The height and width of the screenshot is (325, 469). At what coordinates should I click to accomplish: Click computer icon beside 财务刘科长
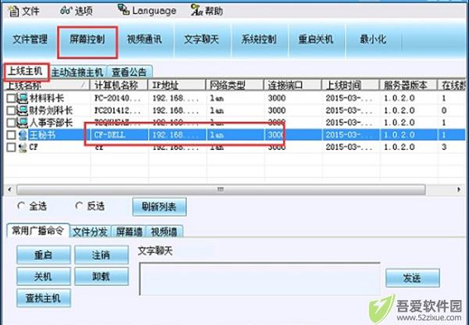pos(22,111)
